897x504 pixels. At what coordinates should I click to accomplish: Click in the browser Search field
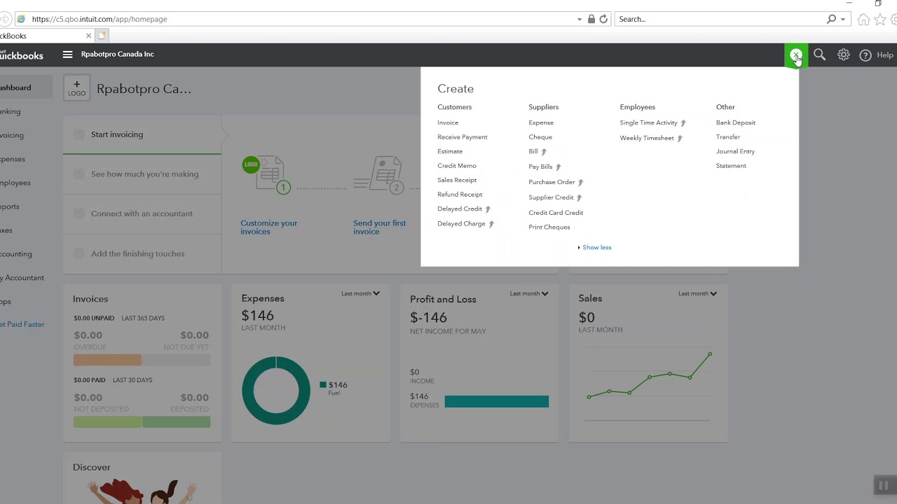[x=718, y=19]
